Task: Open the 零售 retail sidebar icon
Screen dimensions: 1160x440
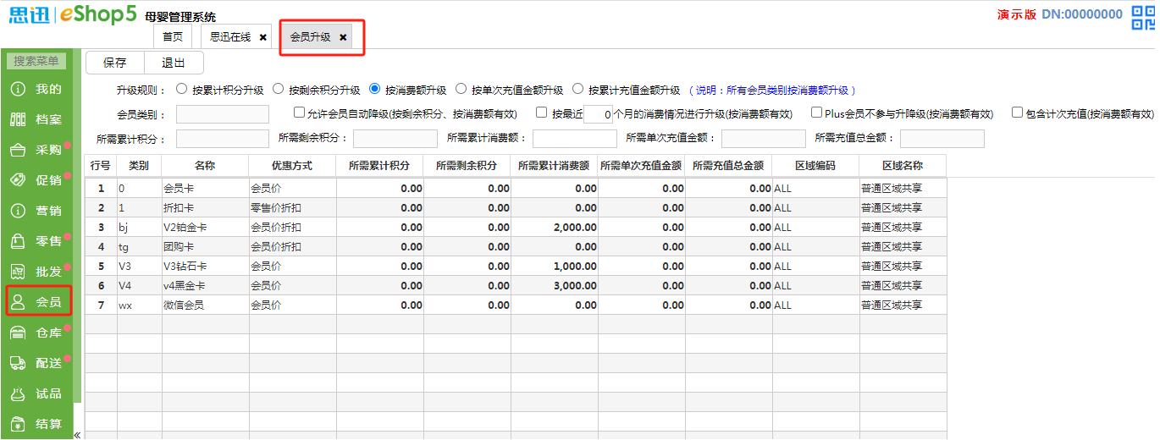Action: click(x=18, y=242)
